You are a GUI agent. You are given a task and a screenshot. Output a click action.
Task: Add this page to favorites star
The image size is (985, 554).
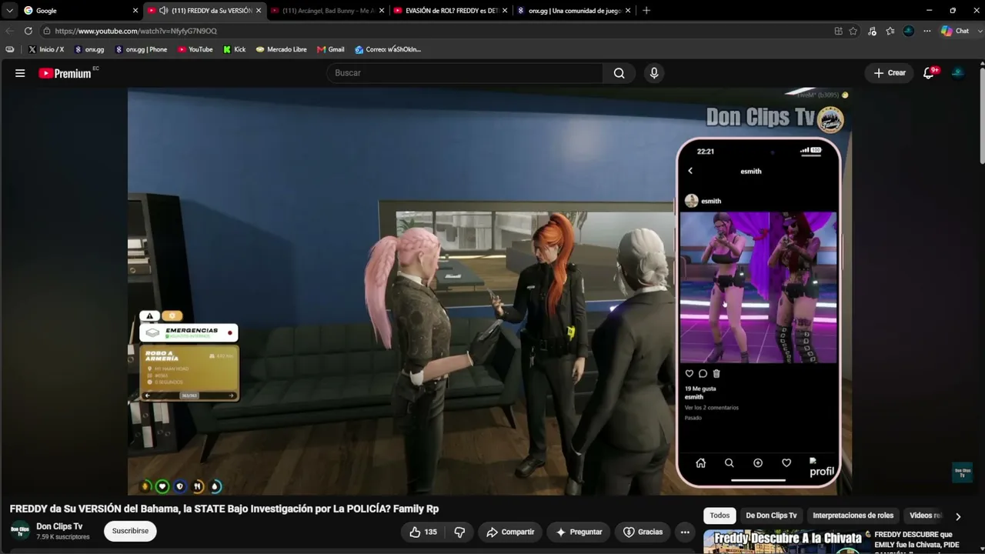click(853, 31)
